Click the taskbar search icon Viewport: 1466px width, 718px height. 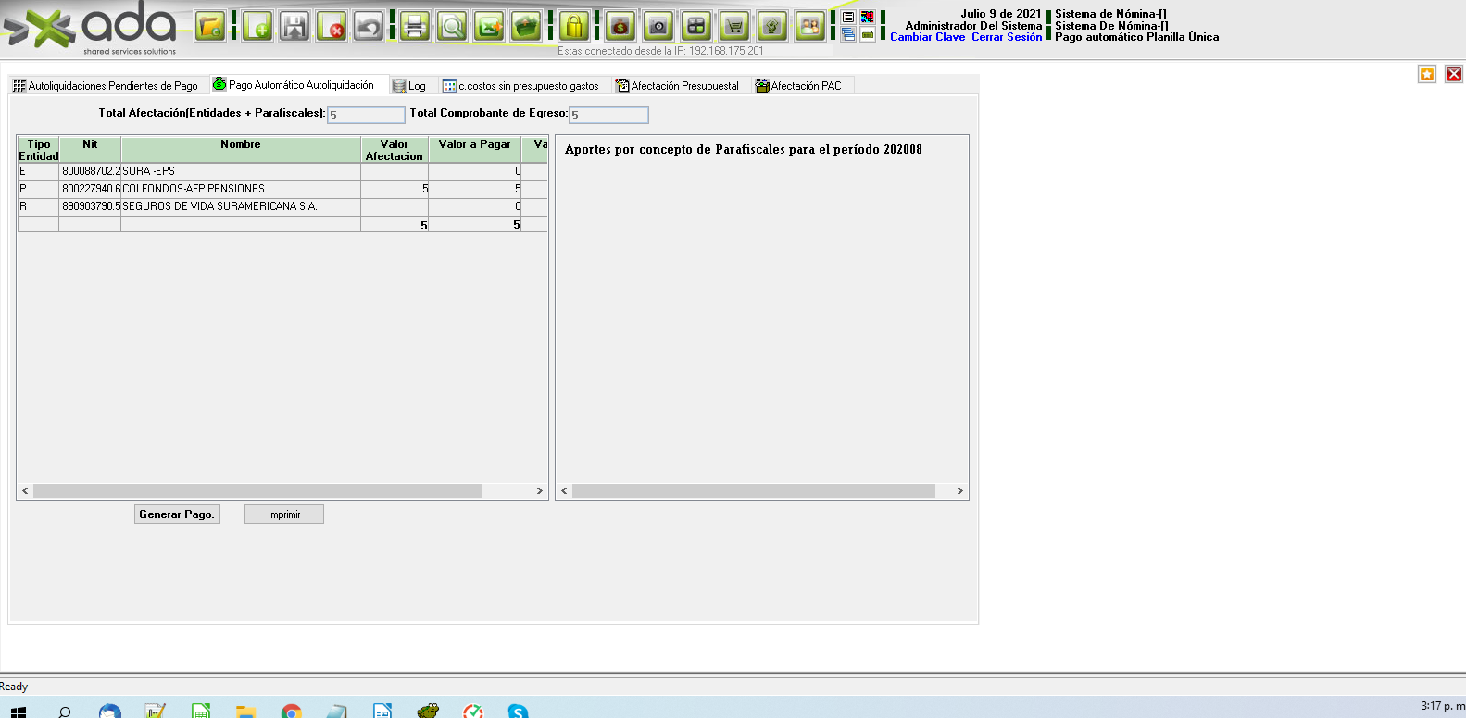tap(65, 712)
